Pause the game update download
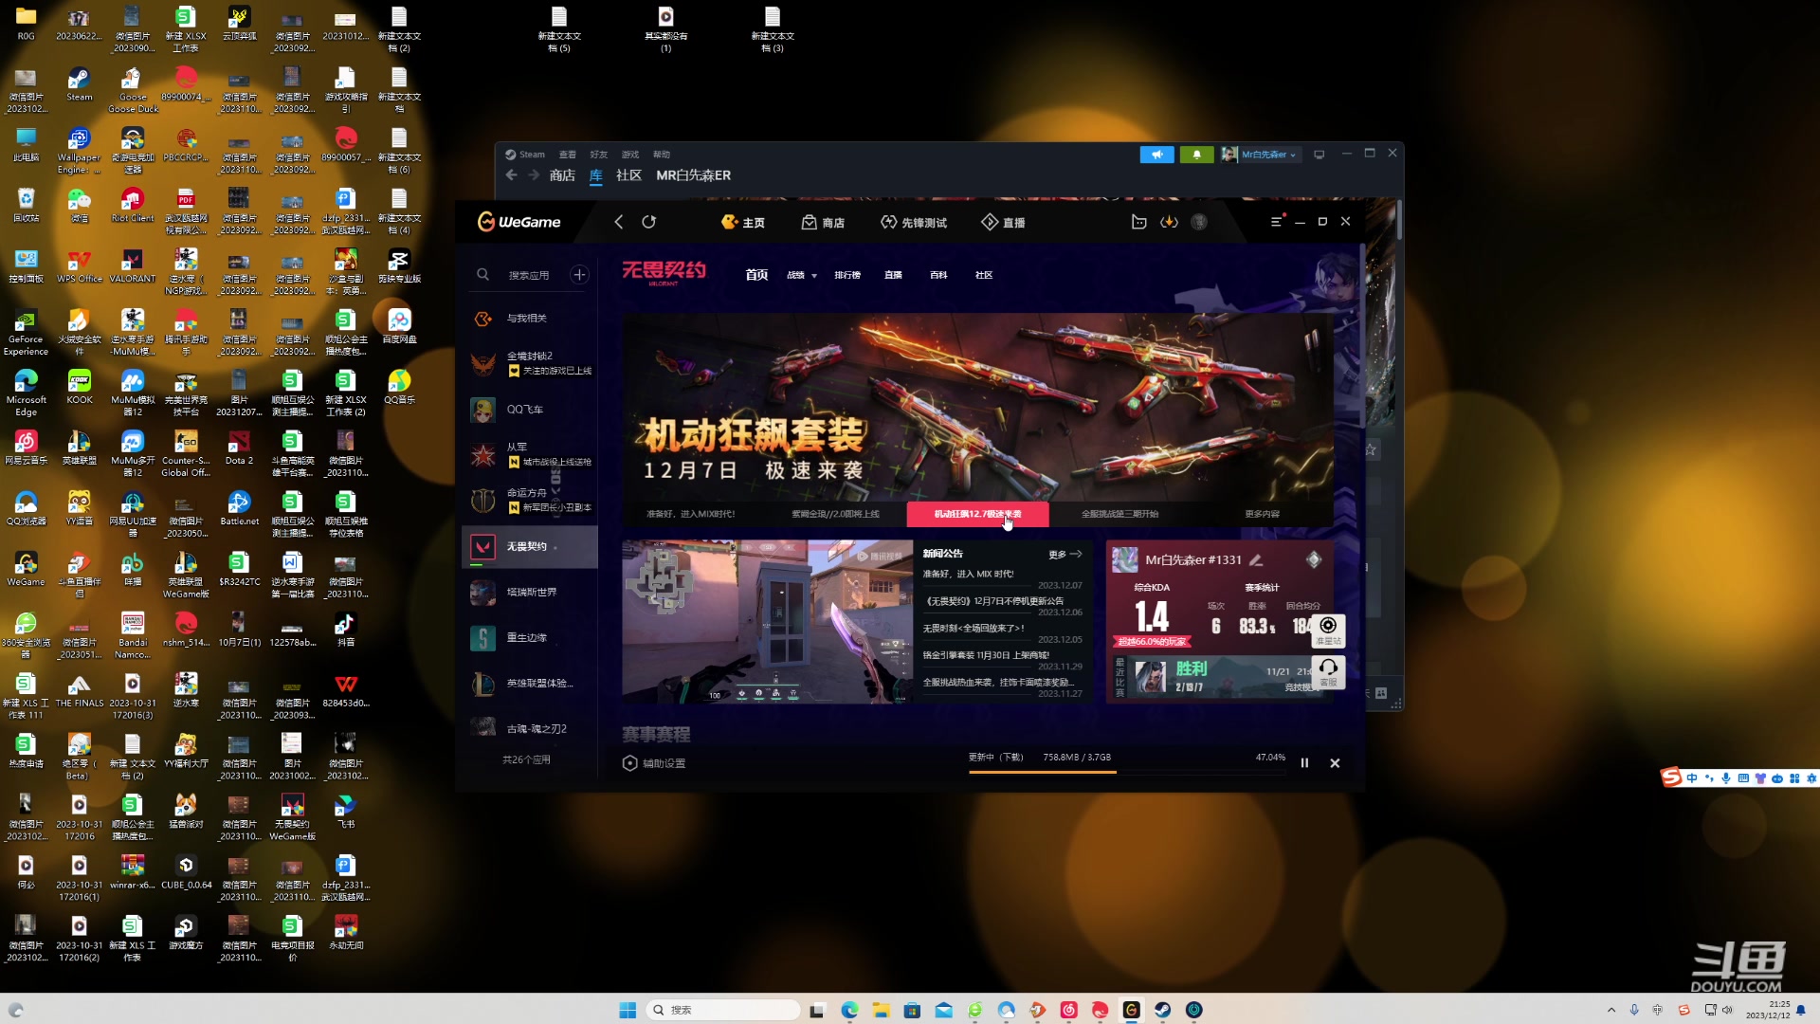The width and height of the screenshot is (1820, 1024). click(1304, 762)
